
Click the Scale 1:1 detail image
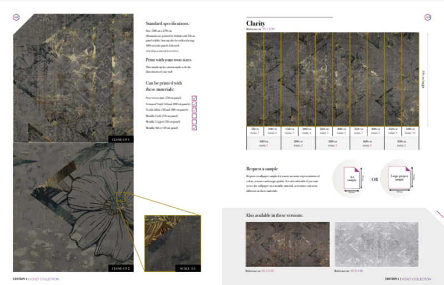[x=173, y=243]
